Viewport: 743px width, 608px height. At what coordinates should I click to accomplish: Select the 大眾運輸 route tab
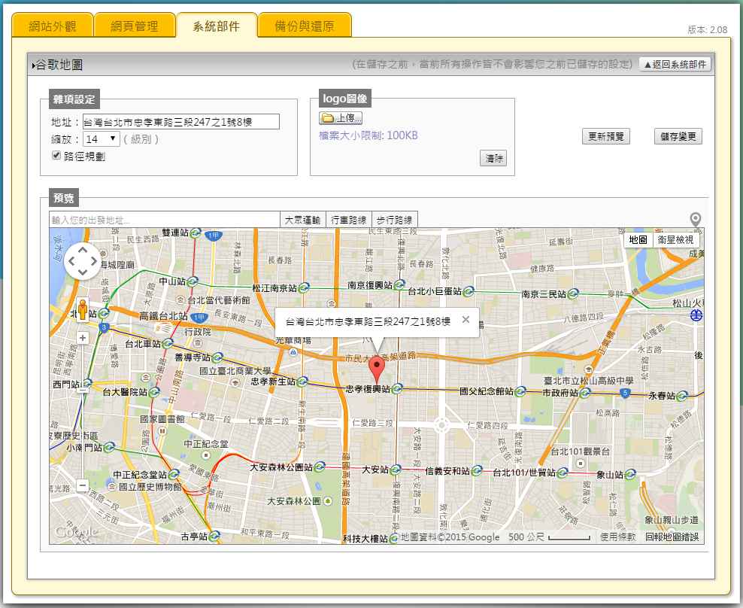pyautogui.click(x=302, y=220)
